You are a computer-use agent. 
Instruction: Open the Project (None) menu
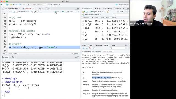(x=122, y=5)
